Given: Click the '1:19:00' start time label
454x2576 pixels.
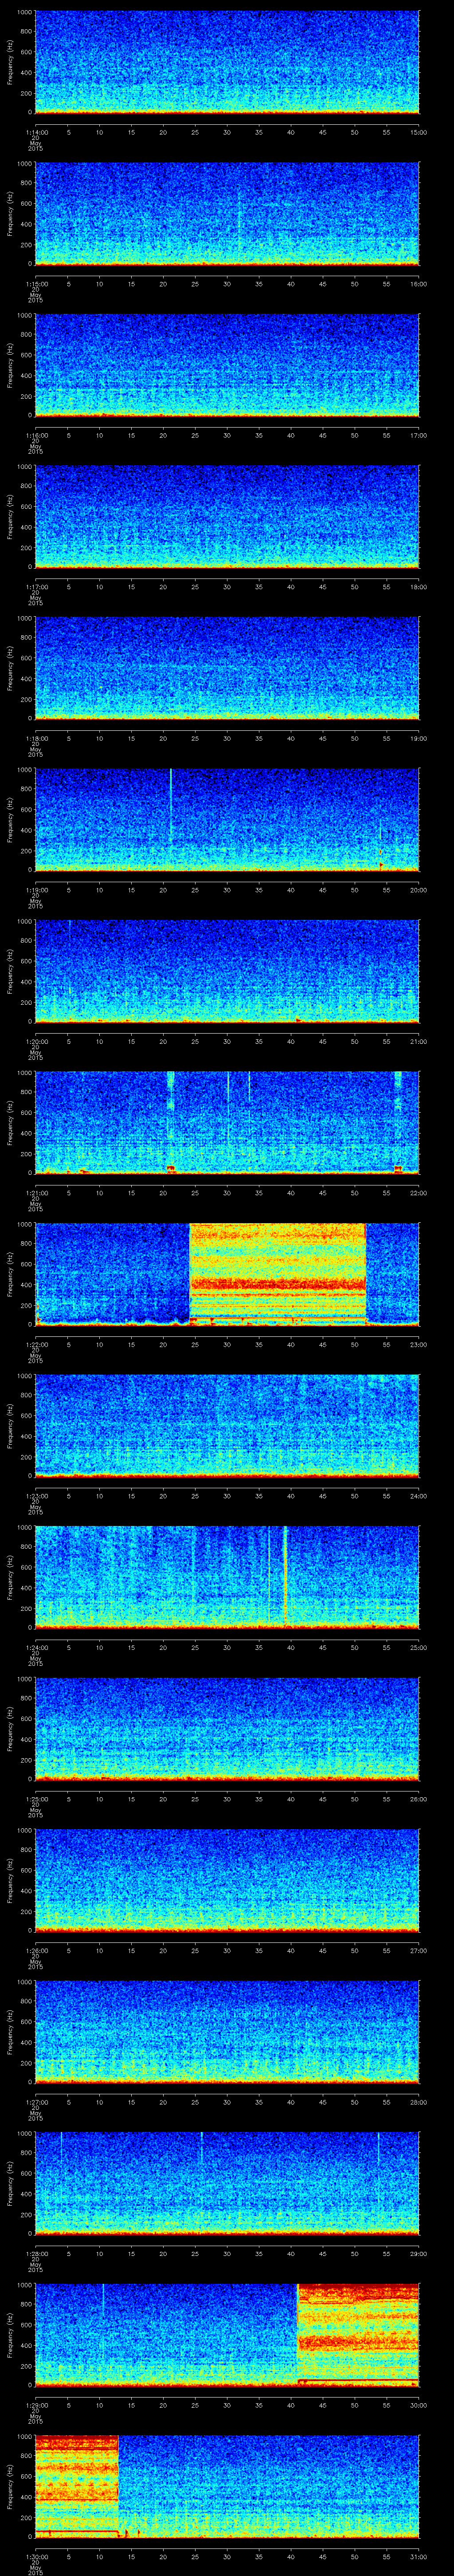Looking at the screenshot, I should pyautogui.click(x=36, y=890).
